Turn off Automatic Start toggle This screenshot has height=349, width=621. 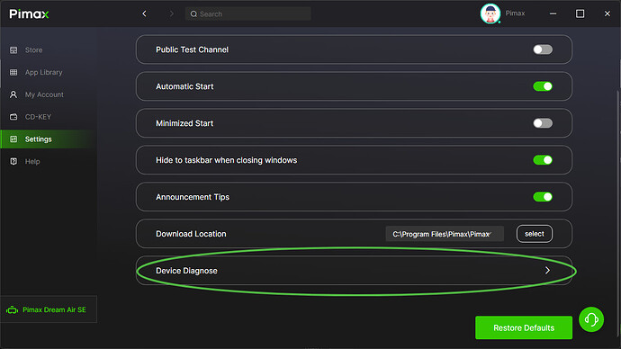(543, 86)
